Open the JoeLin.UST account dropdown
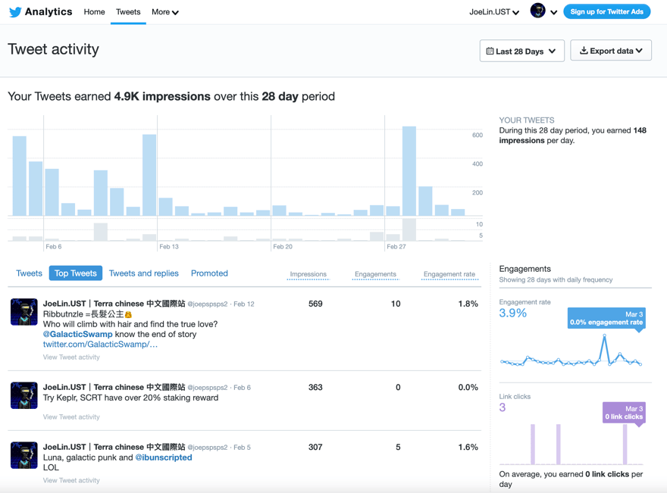Screen dimensions: 667x493 494,12
